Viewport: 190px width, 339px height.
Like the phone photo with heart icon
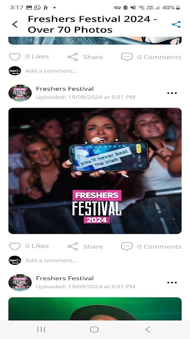(15, 246)
